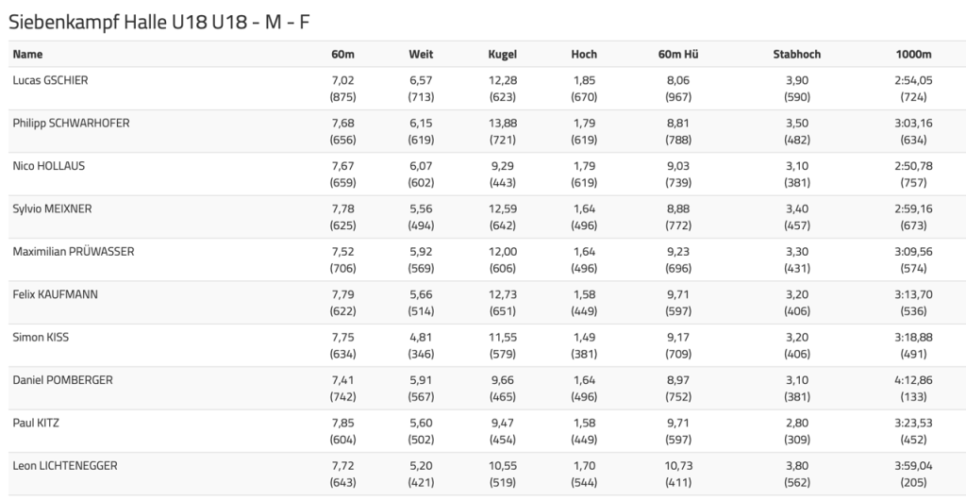Click the 60m Hü column header
This screenshot has height=500, width=966.
[x=678, y=54]
